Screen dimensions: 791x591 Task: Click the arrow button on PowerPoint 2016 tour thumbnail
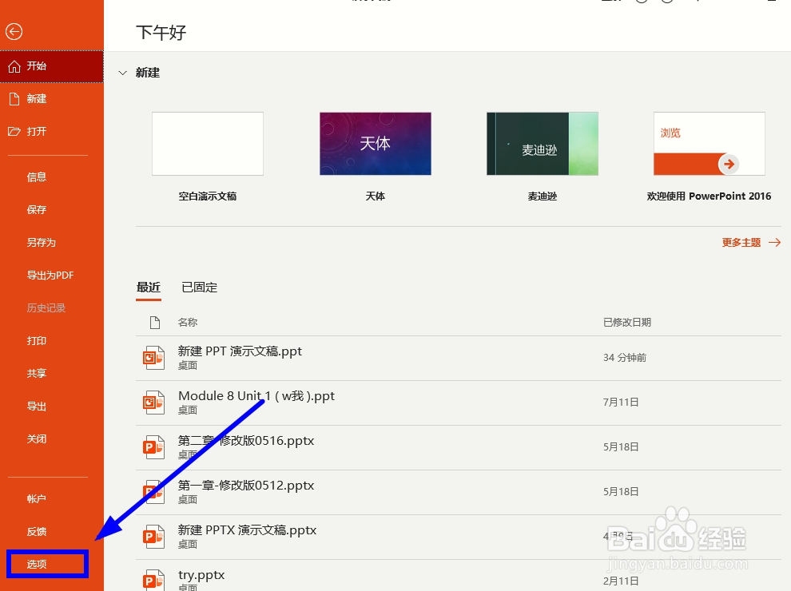tap(729, 164)
